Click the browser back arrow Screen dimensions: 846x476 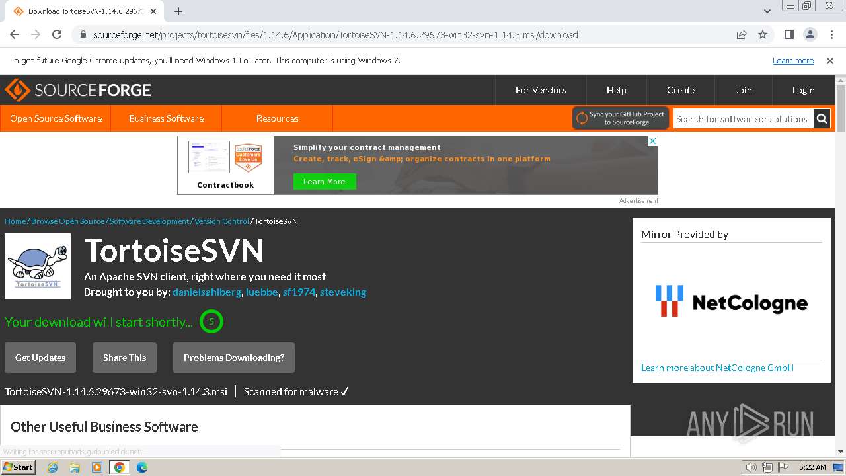(15, 35)
